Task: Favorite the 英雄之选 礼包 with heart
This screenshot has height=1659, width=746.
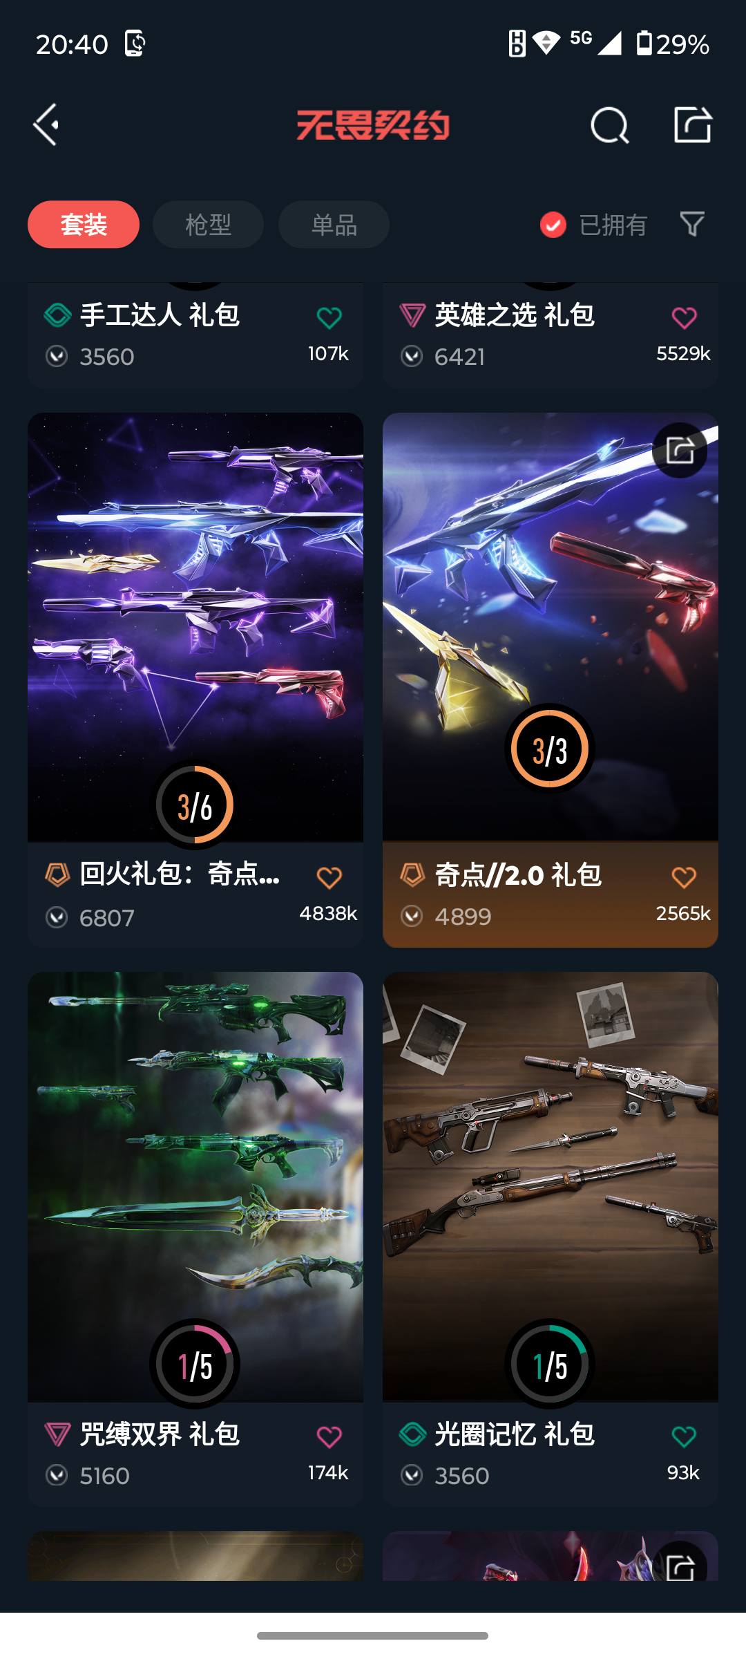Action: tap(685, 318)
